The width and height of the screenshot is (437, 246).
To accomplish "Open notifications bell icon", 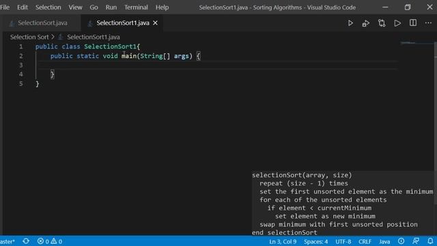I will (x=430, y=241).
